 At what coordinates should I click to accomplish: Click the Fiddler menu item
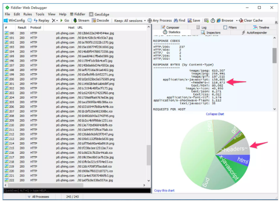(77, 14)
